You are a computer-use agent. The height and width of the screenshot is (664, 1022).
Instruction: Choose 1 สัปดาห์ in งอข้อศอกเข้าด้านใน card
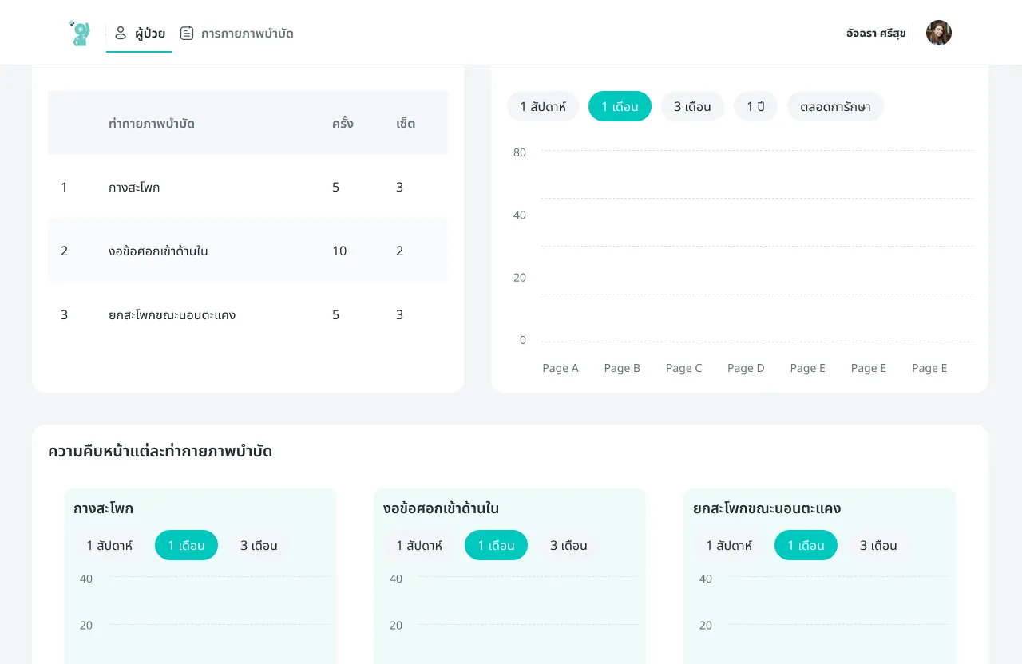pos(419,546)
